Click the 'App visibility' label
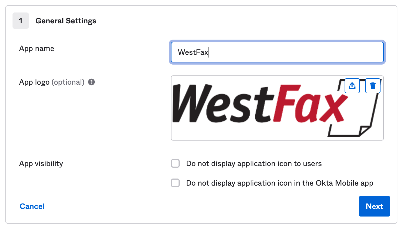Image resolution: width=405 pixels, height=229 pixels. coord(41,164)
